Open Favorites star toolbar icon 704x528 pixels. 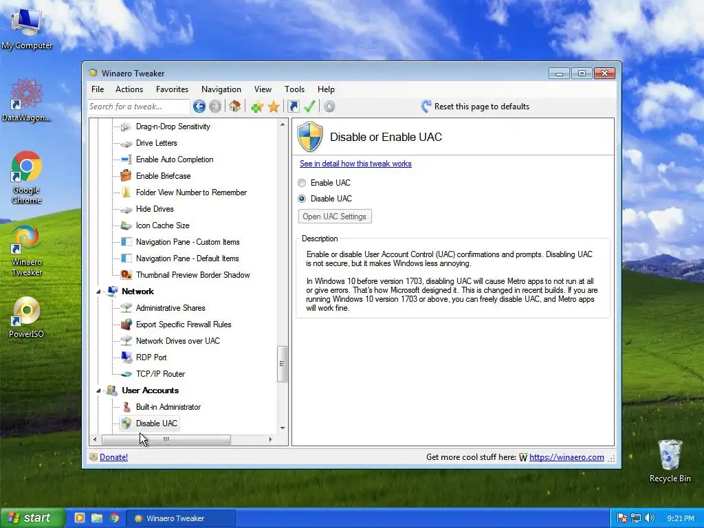click(274, 107)
